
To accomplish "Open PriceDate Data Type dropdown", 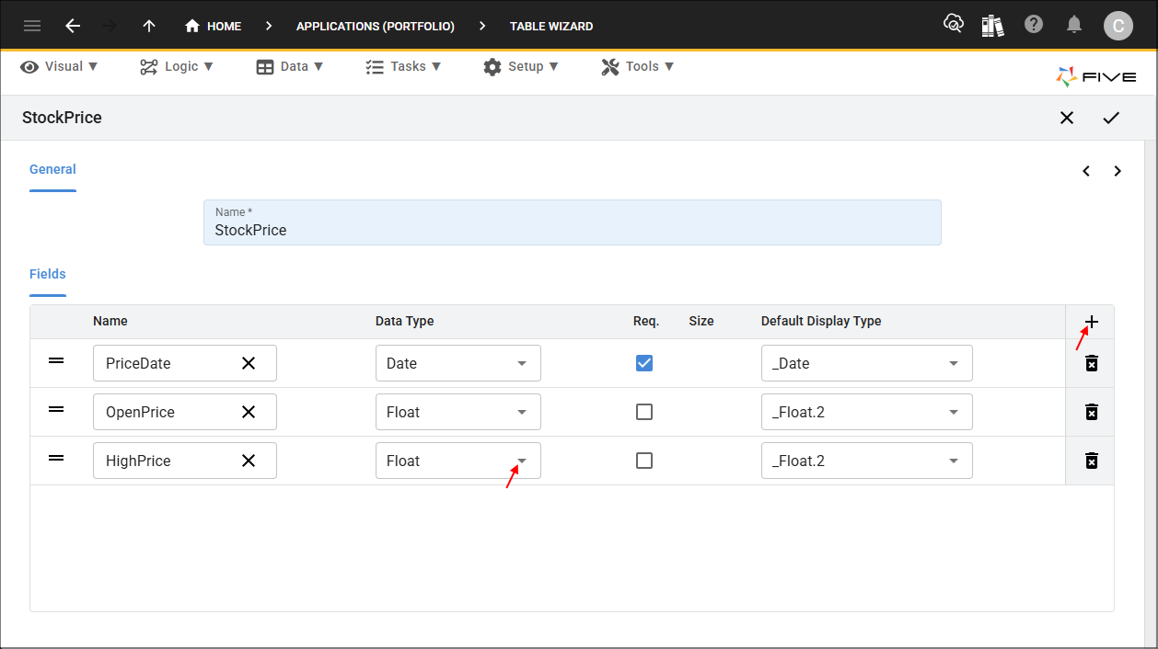I will tap(458, 363).
